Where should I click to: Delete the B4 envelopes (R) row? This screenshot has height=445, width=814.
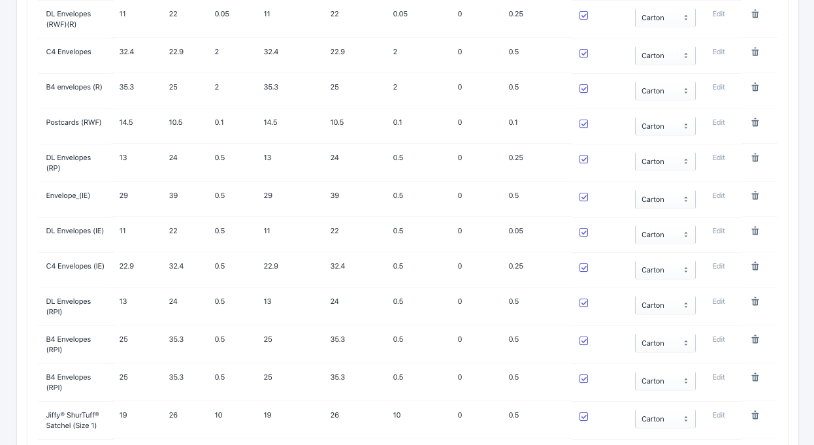pyautogui.click(x=755, y=87)
